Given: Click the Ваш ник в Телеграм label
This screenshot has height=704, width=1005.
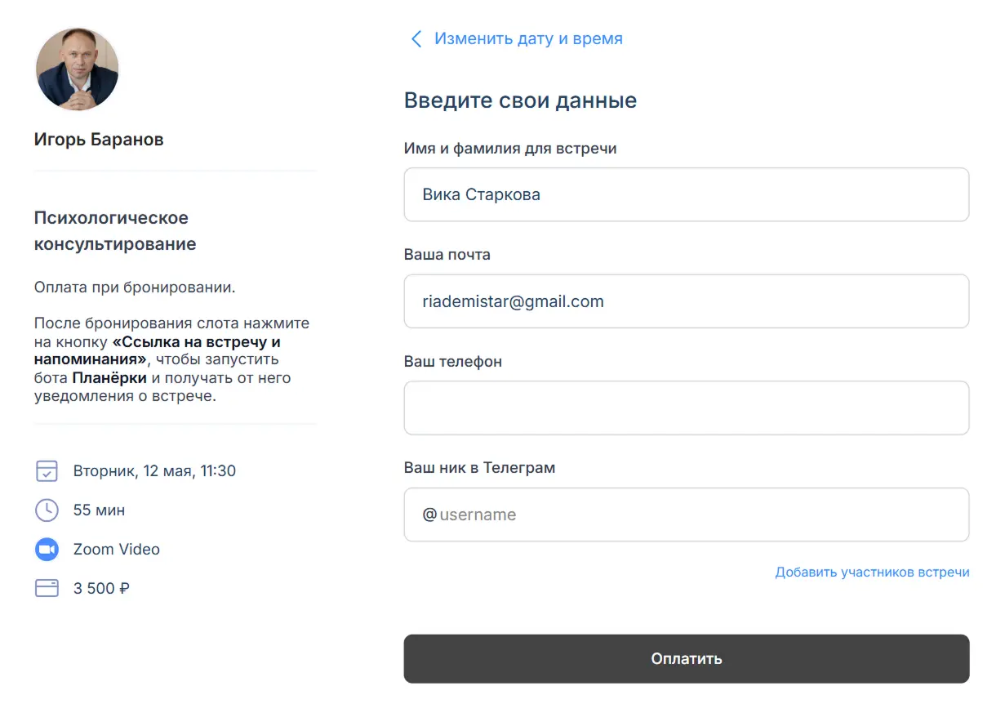Looking at the screenshot, I should [479, 469].
